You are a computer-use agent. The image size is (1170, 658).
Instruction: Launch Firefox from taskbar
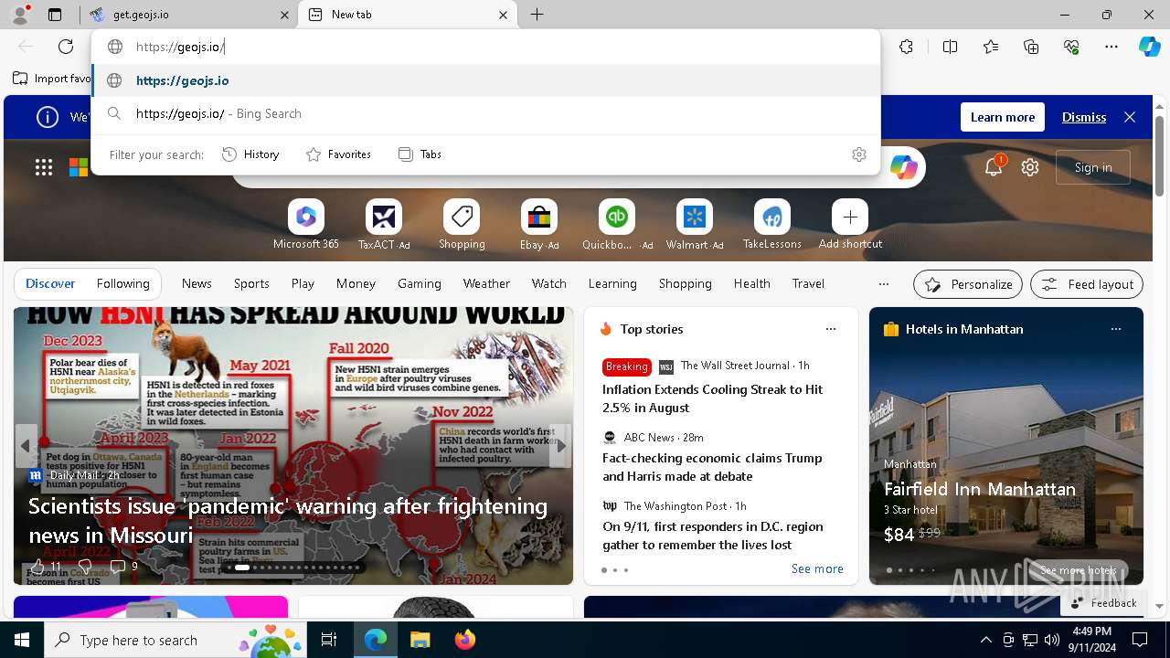coord(465,641)
